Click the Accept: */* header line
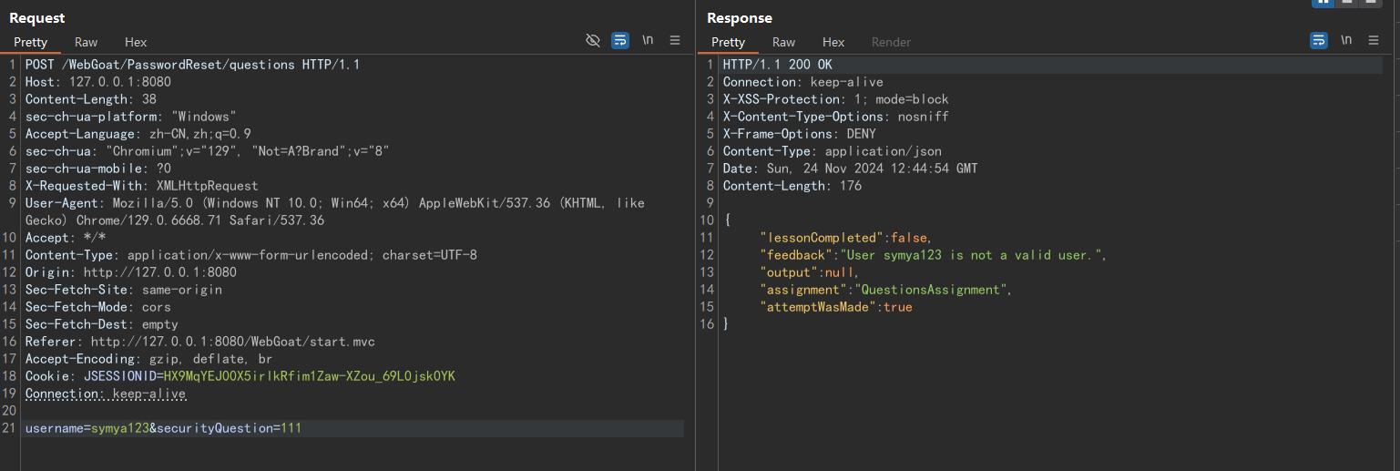Image resolution: width=1400 pixels, height=471 pixels. pyautogui.click(x=65, y=238)
